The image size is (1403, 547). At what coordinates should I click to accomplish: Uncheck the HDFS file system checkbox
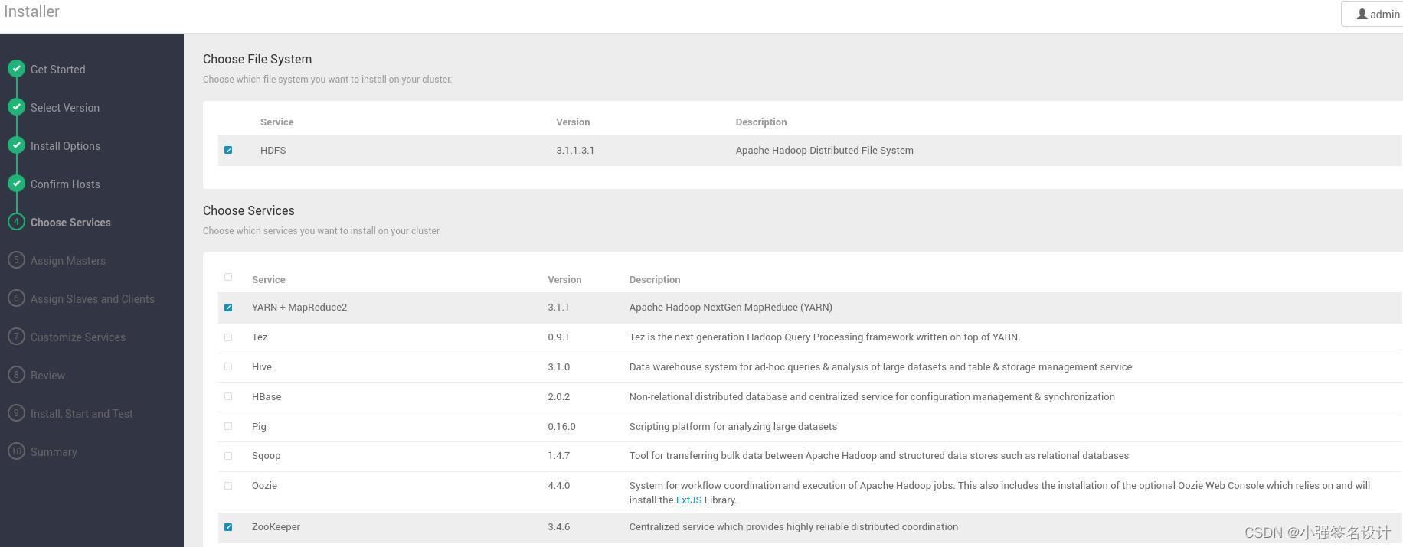[228, 150]
